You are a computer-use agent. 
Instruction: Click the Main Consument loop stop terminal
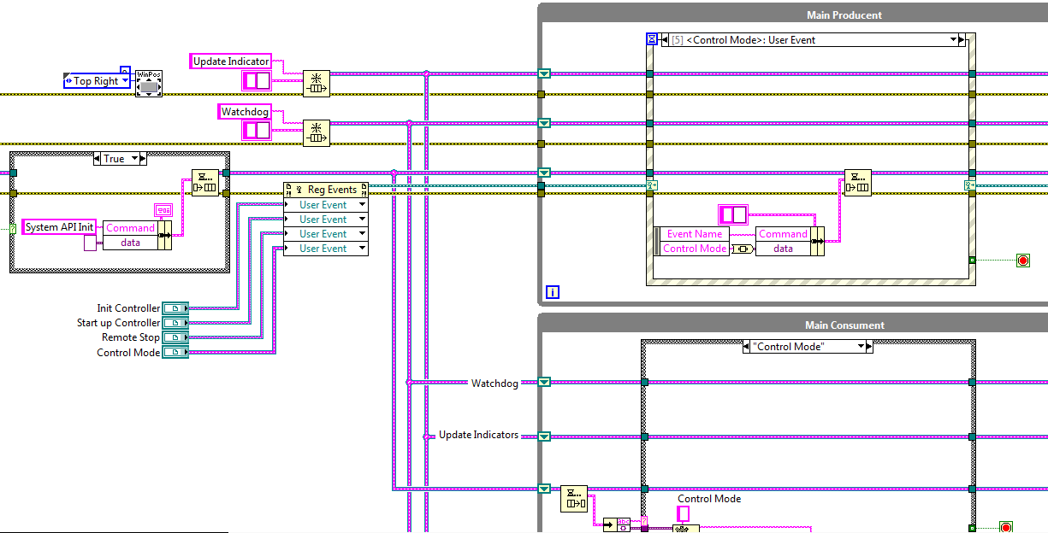[x=1006, y=527]
